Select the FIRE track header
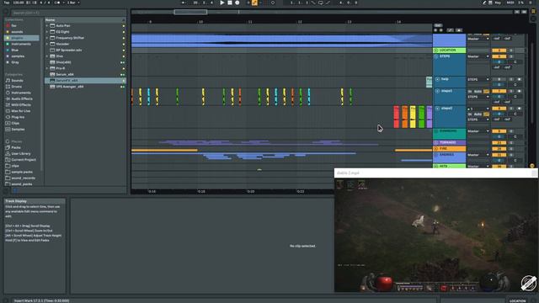 click(x=449, y=149)
